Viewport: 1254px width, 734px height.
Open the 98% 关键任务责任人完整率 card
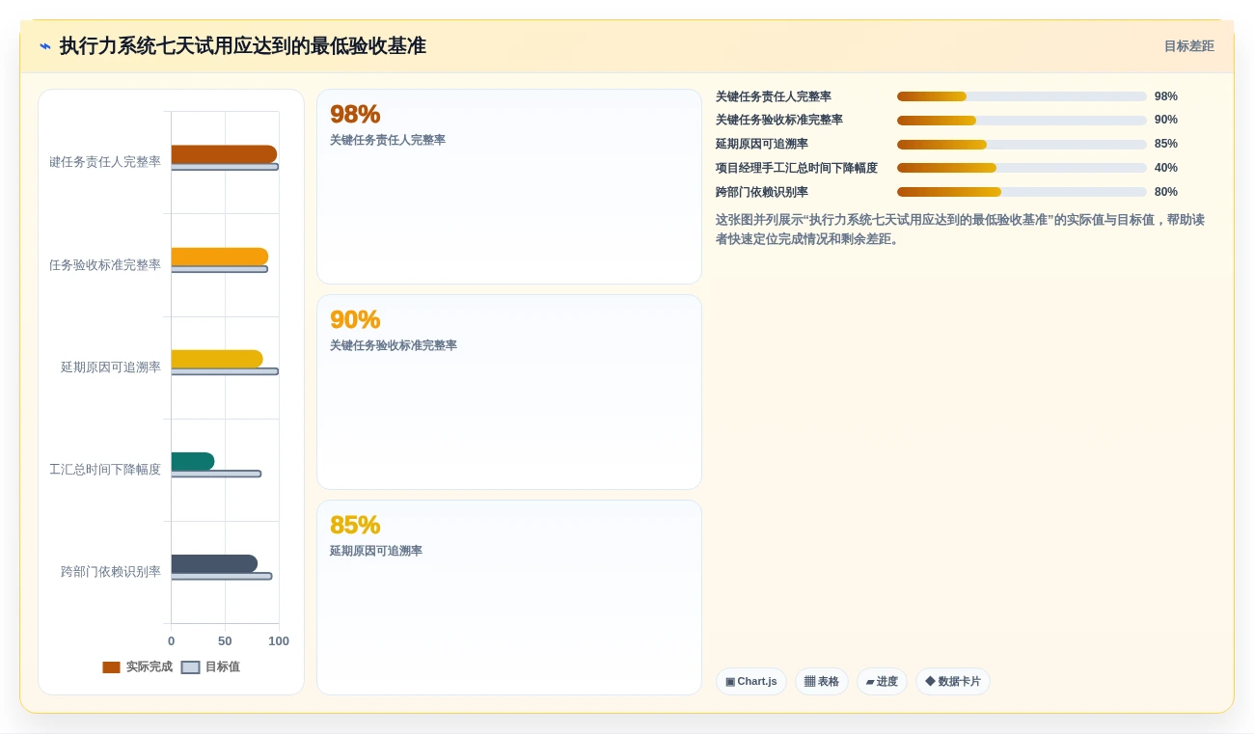pos(509,186)
